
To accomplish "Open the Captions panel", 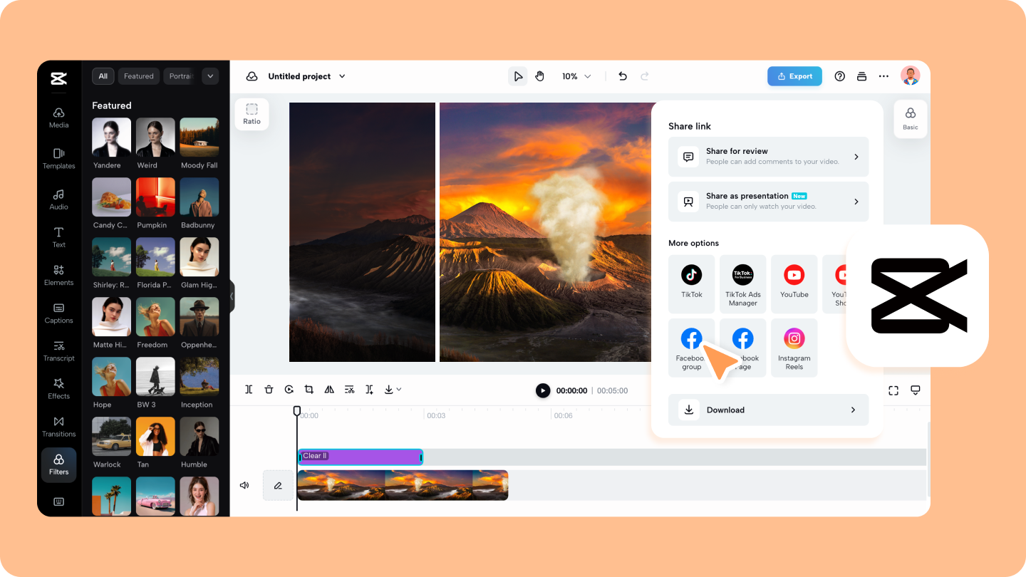I will 59,313.
